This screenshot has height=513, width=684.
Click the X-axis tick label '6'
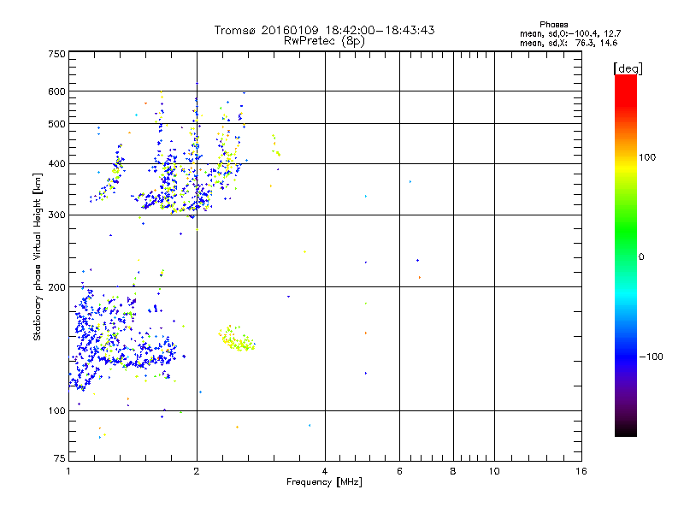pos(399,471)
